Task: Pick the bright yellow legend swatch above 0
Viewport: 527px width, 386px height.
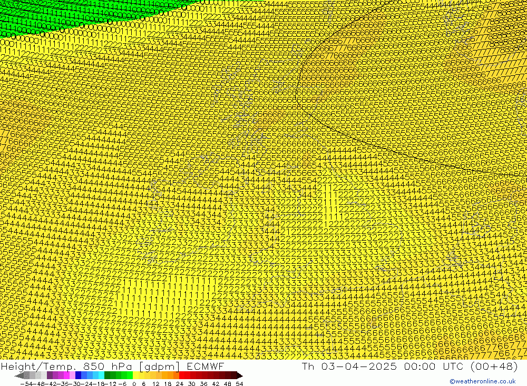Action: [x=135, y=375]
